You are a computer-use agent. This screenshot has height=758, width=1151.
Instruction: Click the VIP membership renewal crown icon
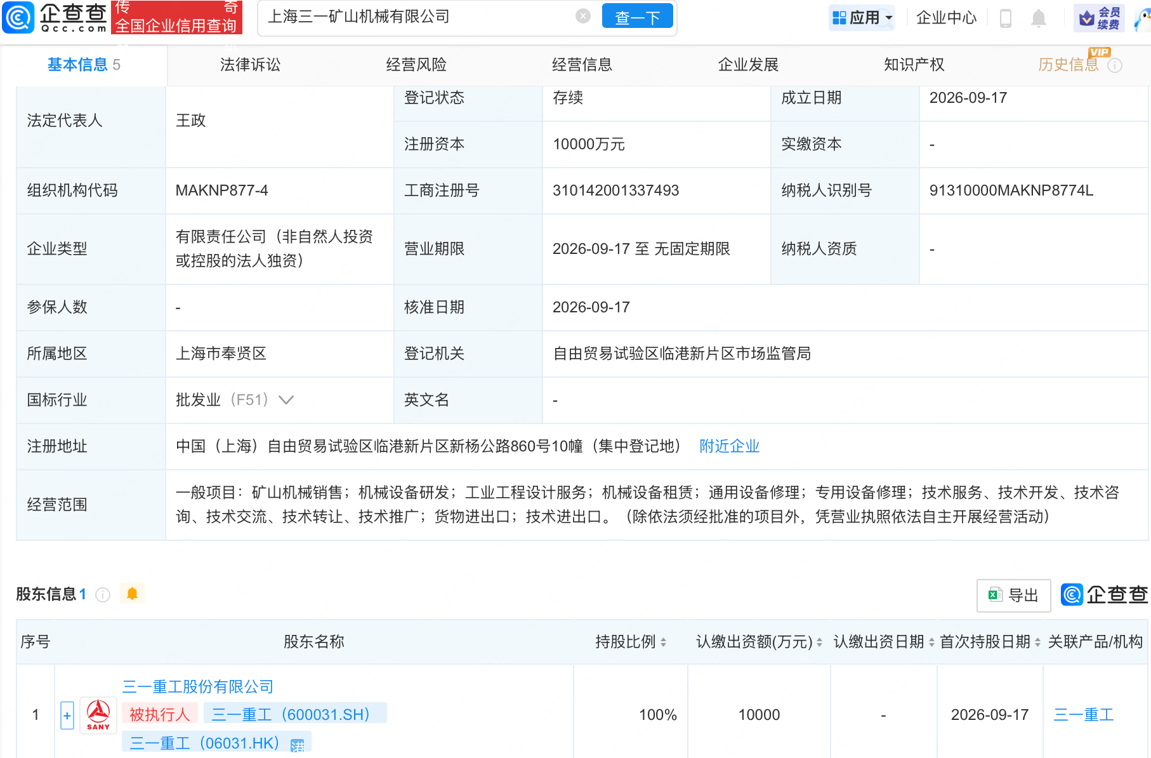pyautogui.click(x=1099, y=18)
